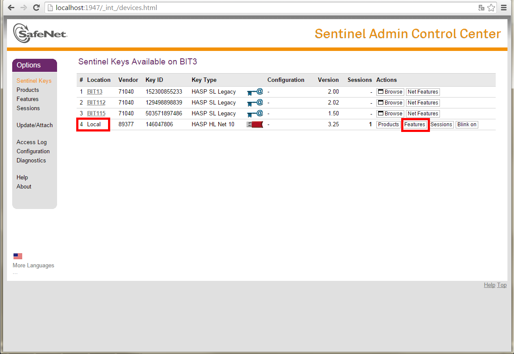Open the BIT115 location link
Image resolution: width=514 pixels, height=354 pixels.
coord(96,113)
